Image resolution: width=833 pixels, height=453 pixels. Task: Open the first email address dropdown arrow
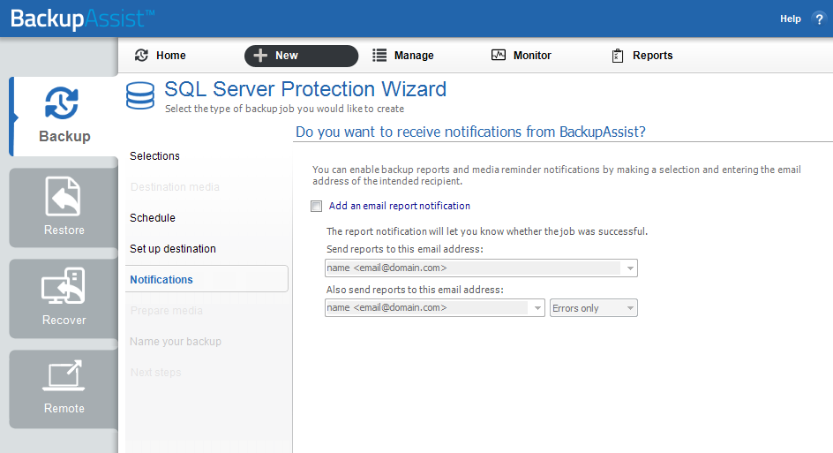629,268
